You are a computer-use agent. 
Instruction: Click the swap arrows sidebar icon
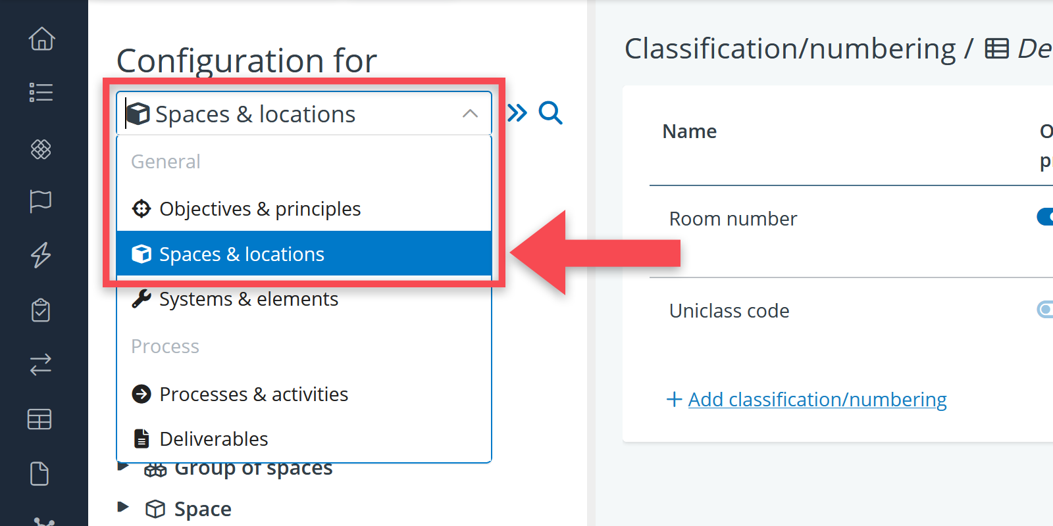[41, 364]
